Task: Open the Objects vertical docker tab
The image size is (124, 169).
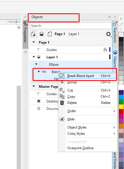Action: click(115, 59)
